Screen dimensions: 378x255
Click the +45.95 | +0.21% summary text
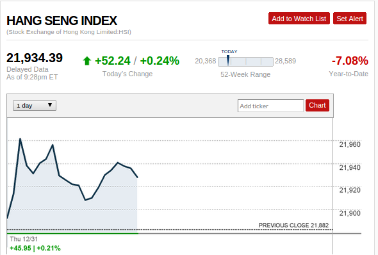(35, 248)
